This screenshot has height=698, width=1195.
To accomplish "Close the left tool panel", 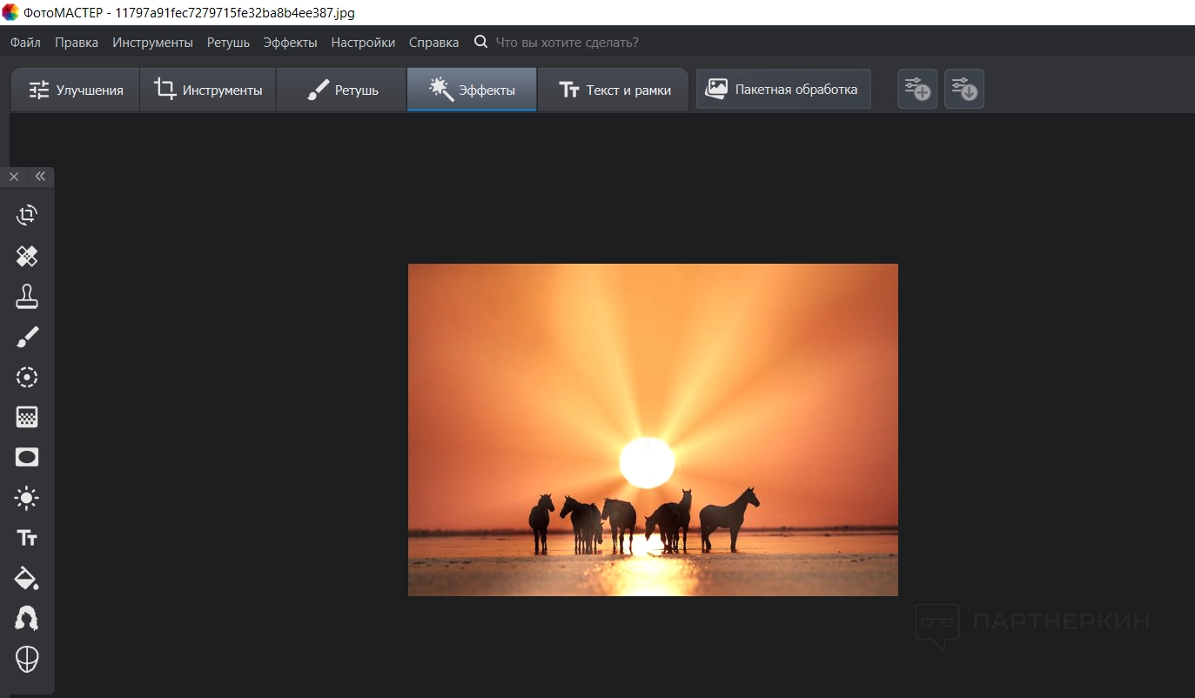I will tap(14, 177).
